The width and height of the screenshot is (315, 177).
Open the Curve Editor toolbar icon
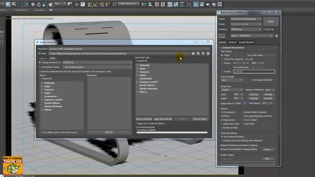coord(176,4)
